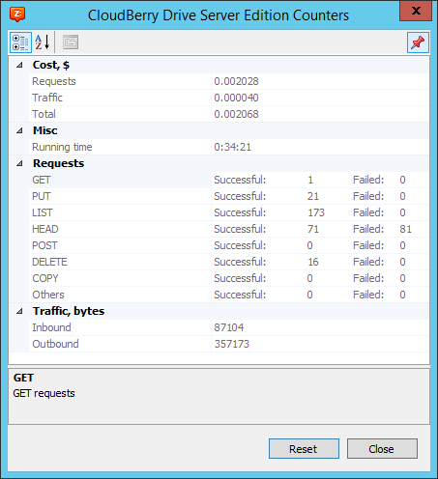438x479 pixels.
Task: Open the Property Pages icon
Action: coord(71,42)
